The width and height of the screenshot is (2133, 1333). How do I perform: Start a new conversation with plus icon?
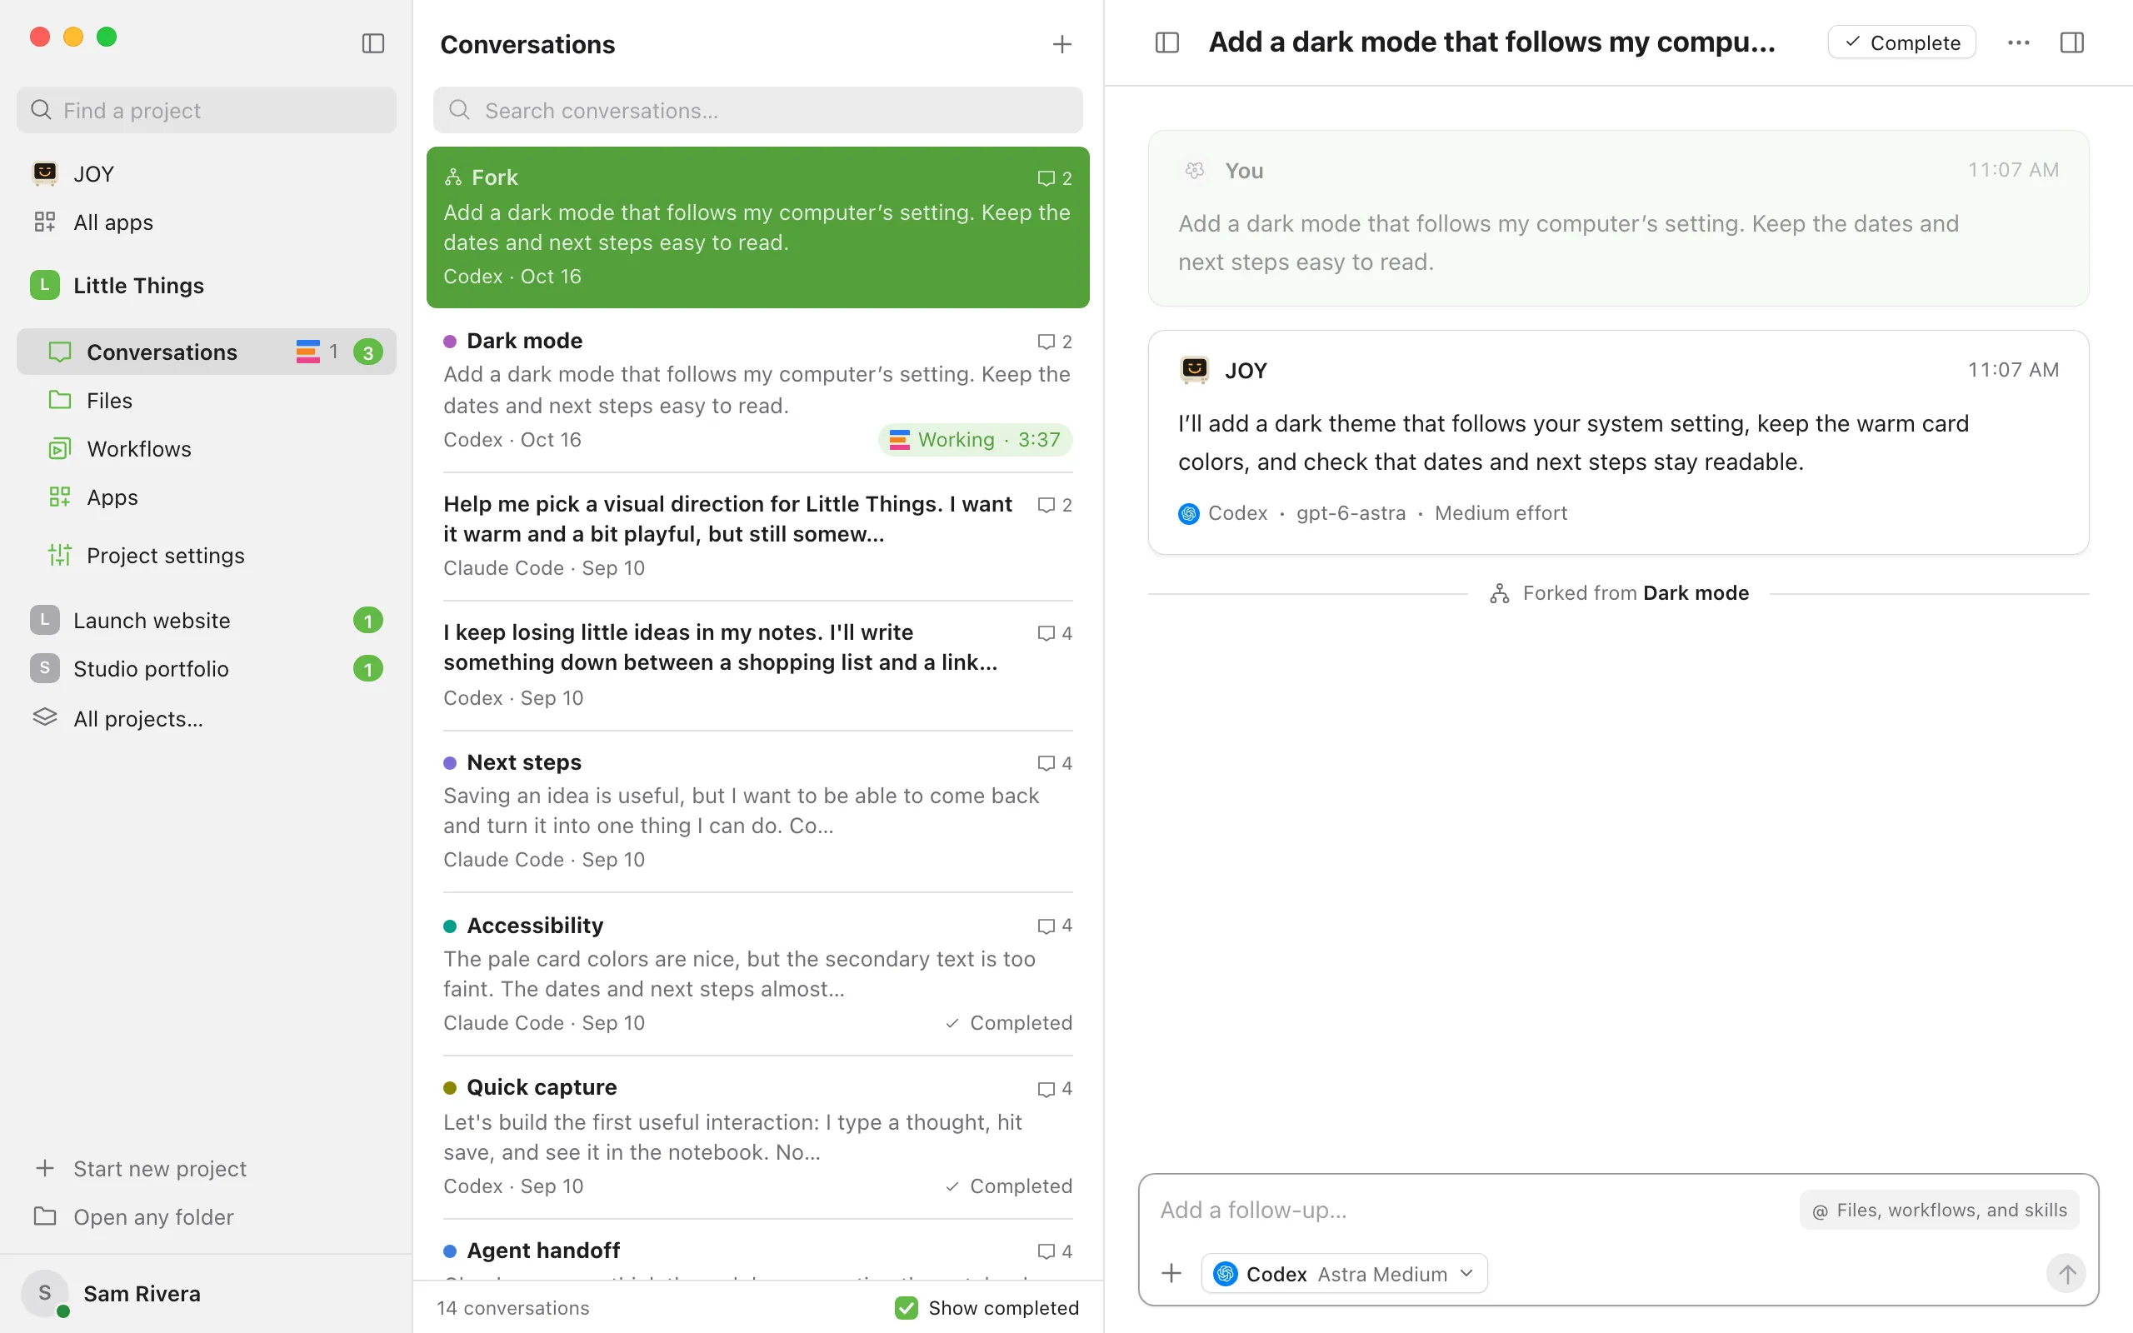pos(1062,44)
